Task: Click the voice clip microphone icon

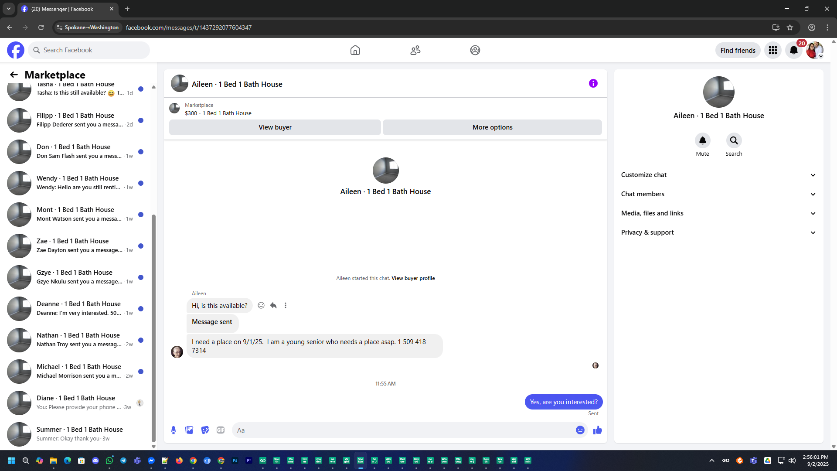Action: [174, 430]
